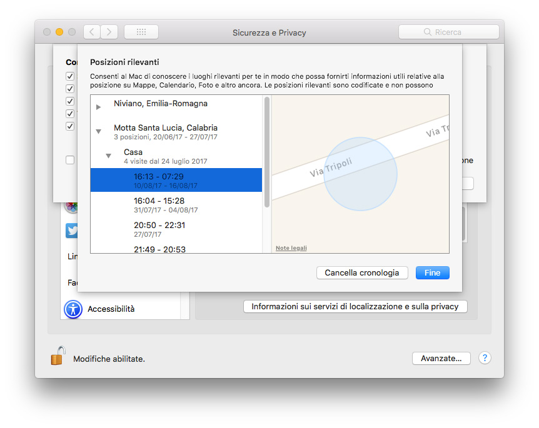Viewport: 539px width, 428px height.
Task: Select the Casa location row
Action: 176,156
